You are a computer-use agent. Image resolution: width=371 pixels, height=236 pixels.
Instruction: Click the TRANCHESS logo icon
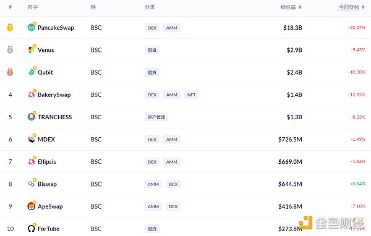(x=32, y=117)
